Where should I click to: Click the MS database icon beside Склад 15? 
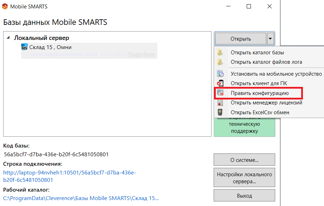click(24, 47)
